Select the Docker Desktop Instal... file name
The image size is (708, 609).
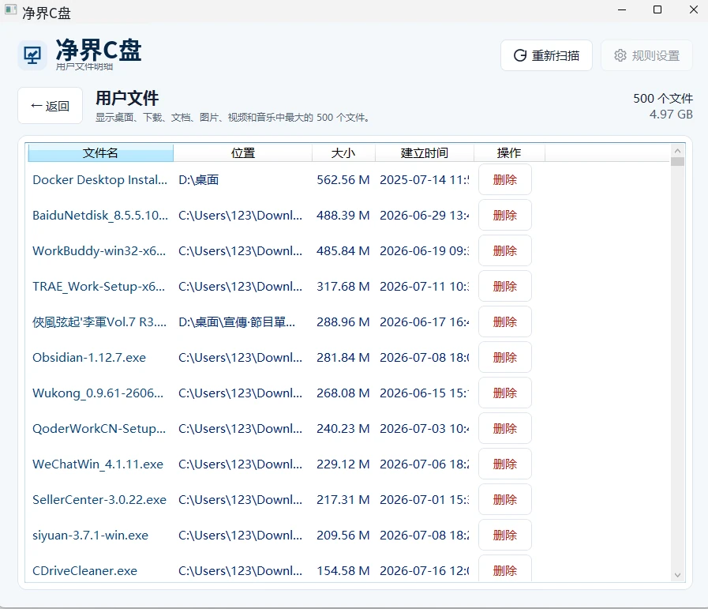[x=99, y=180]
